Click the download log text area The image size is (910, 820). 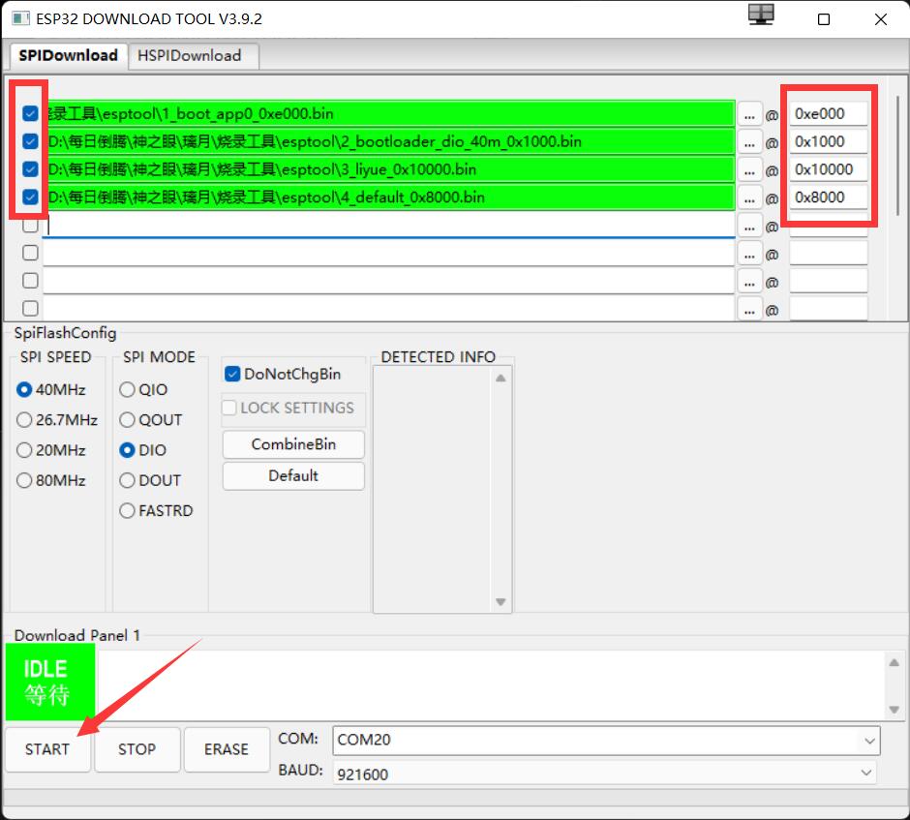[x=491, y=684]
